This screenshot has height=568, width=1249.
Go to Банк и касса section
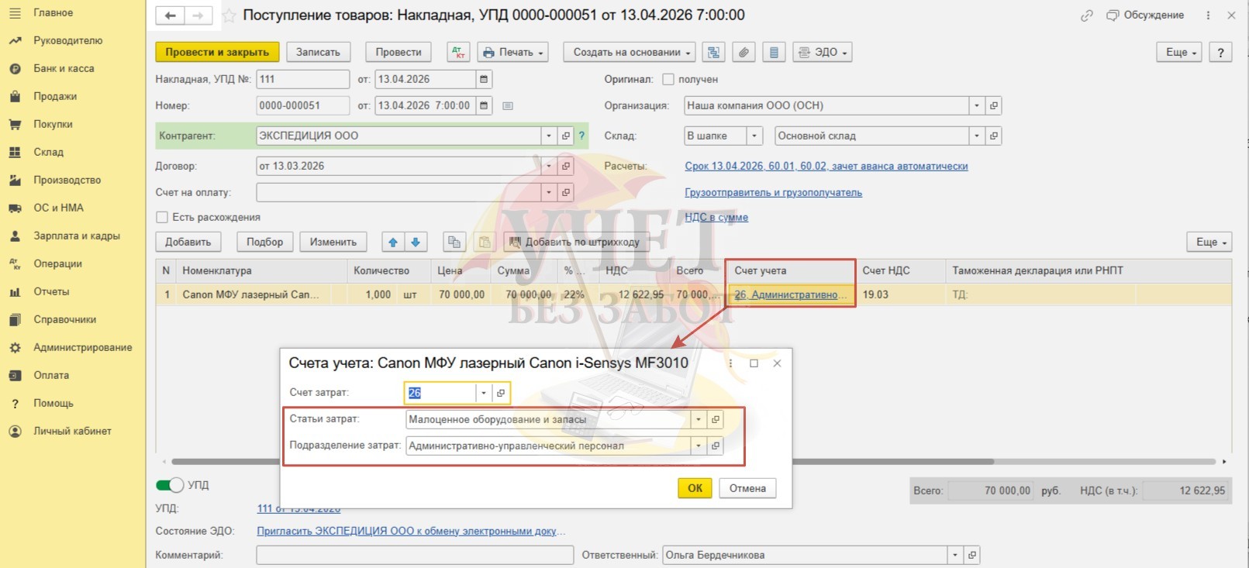(64, 68)
